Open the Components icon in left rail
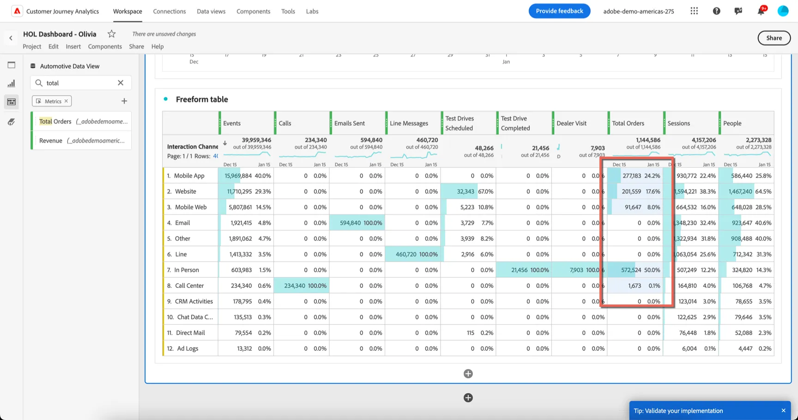 12,102
